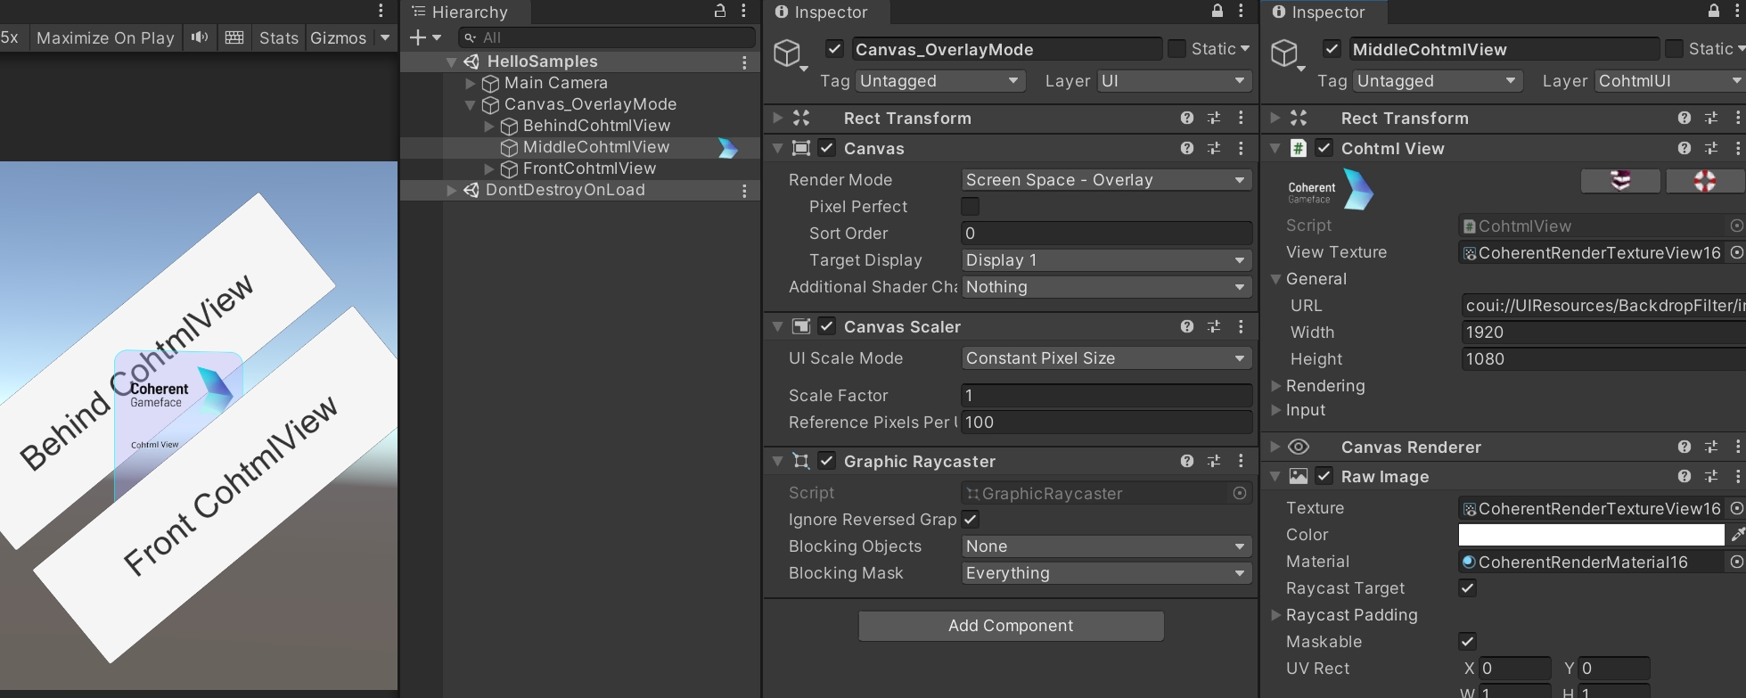1746x698 pixels.
Task: Click the Coherent icon beside MiddleCohtmlView in Hierarchy
Action: pyautogui.click(x=728, y=148)
